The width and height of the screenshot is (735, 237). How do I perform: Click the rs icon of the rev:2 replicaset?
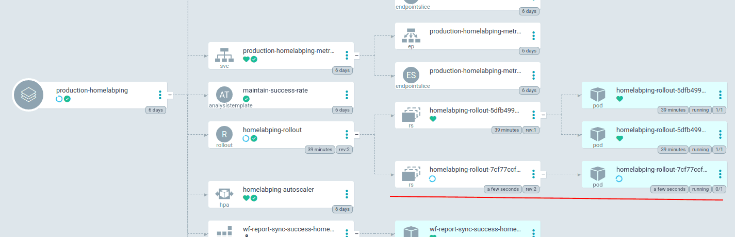point(411,174)
